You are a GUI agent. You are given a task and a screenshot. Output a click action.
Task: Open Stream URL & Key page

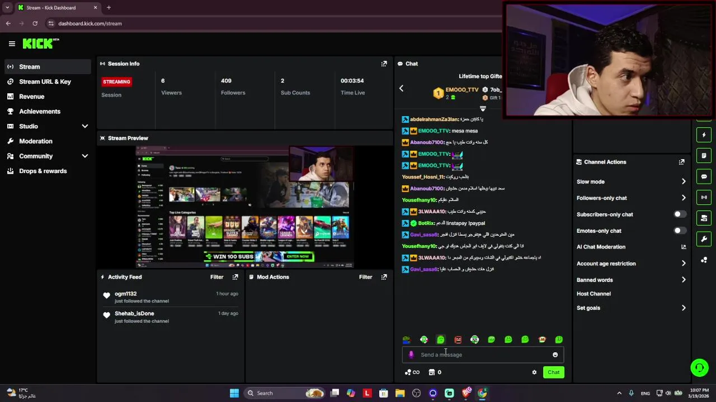(x=48, y=82)
